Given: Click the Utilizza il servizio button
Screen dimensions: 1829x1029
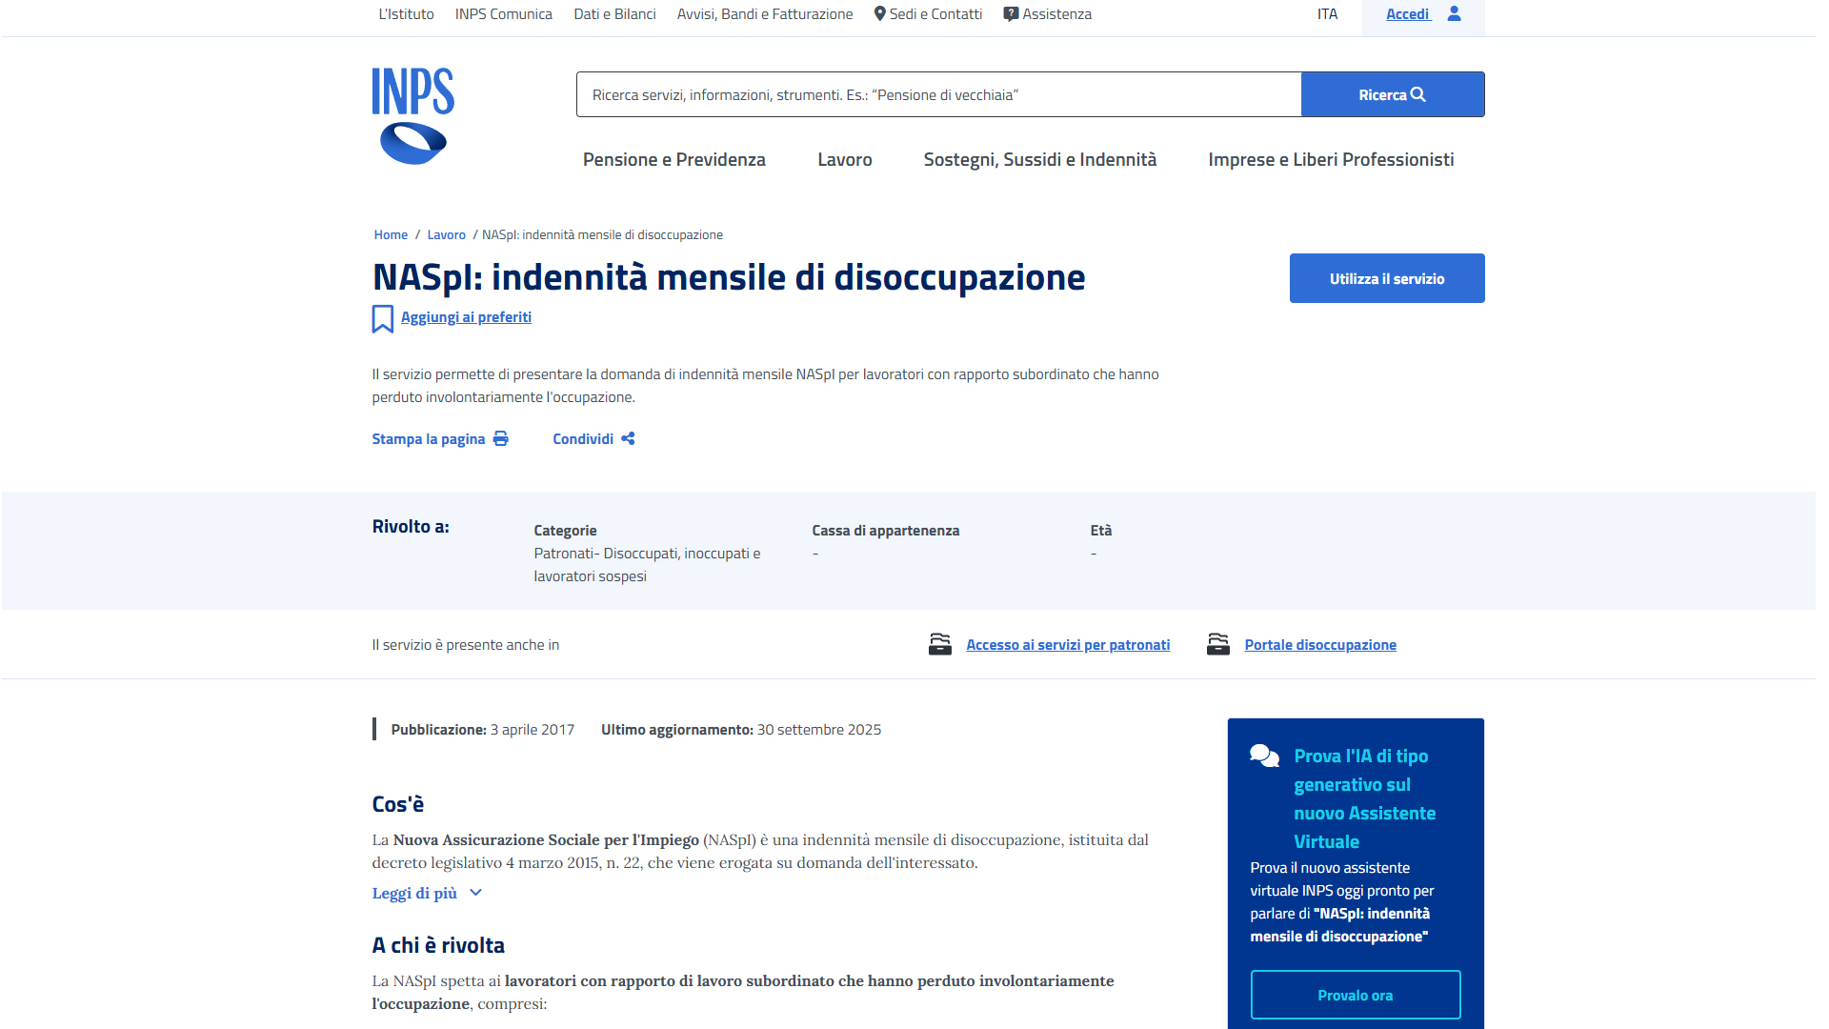Looking at the screenshot, I should pos(1387,278).
